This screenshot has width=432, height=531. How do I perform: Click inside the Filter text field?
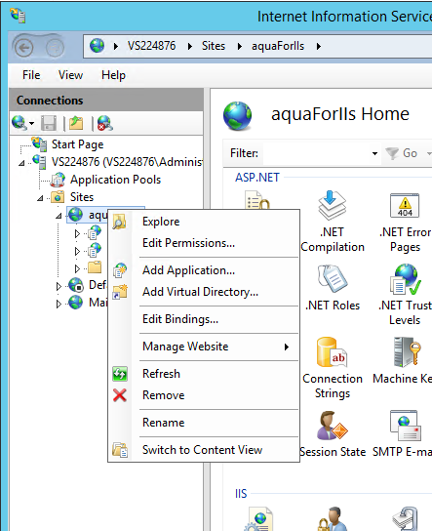tap(317, 153)
